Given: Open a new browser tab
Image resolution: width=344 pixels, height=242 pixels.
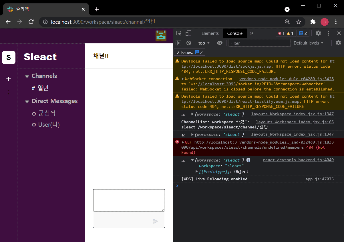Looking at the screenshot, I should coord(97,9).
